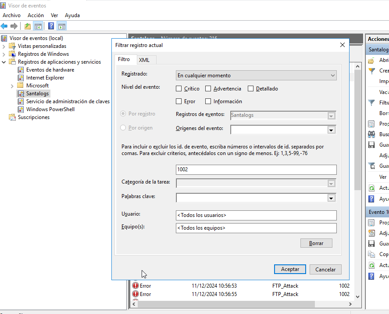Image resolution: width=389 pixels, height=314 pixels.
Task: Check the Detallado level checkbox
Action: coord(250,89)
